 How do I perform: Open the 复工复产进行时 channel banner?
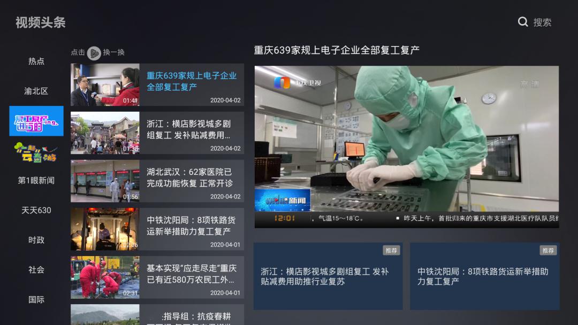click(x=36, y=121)
